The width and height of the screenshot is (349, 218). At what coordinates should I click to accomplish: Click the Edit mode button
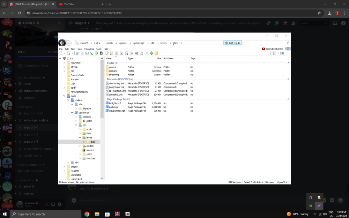[x=232, y=43]
